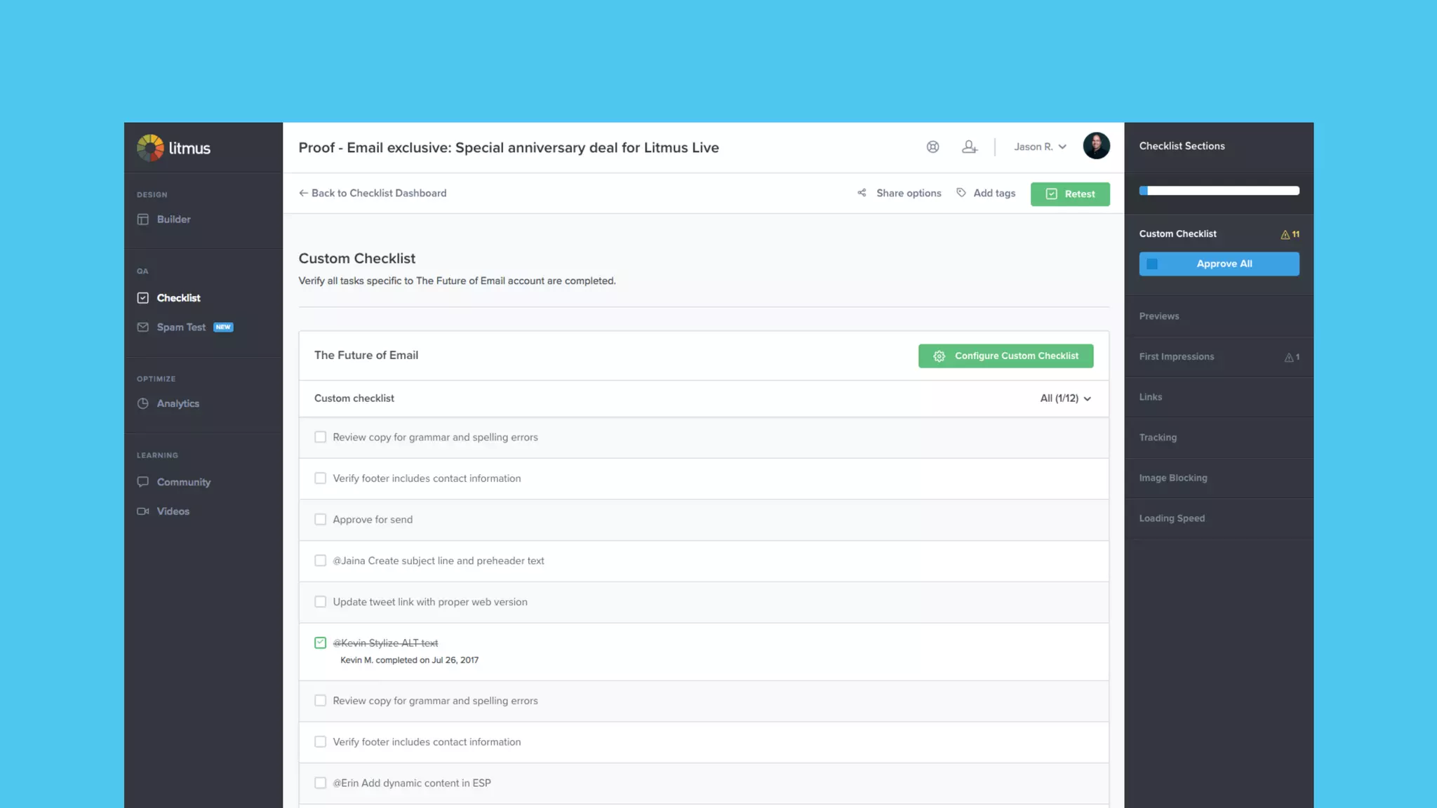Click the square icon in Approve All
This screenshot has width=1437, height=808.
click(1152, 264)
